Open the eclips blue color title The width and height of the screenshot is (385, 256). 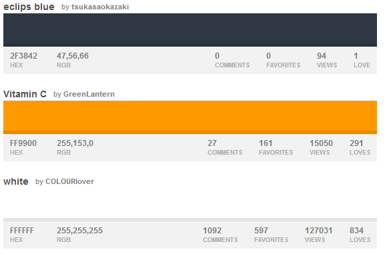click(x=29, y=7)
